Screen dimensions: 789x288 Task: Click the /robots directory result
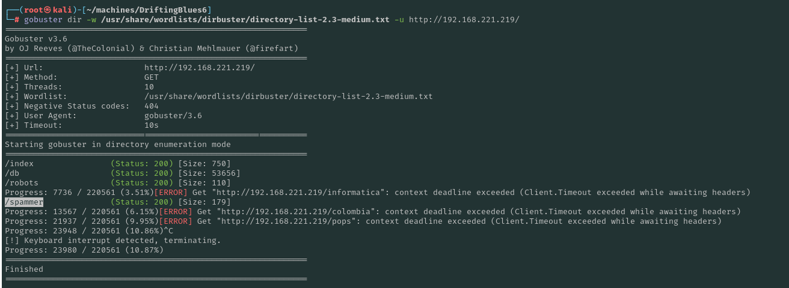pos(22,183)
